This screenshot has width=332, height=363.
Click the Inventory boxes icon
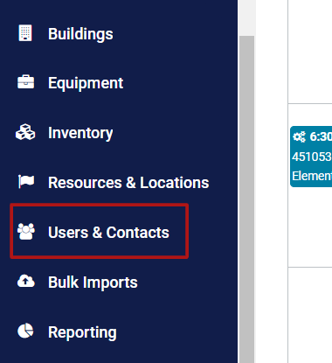click(25, 132)
